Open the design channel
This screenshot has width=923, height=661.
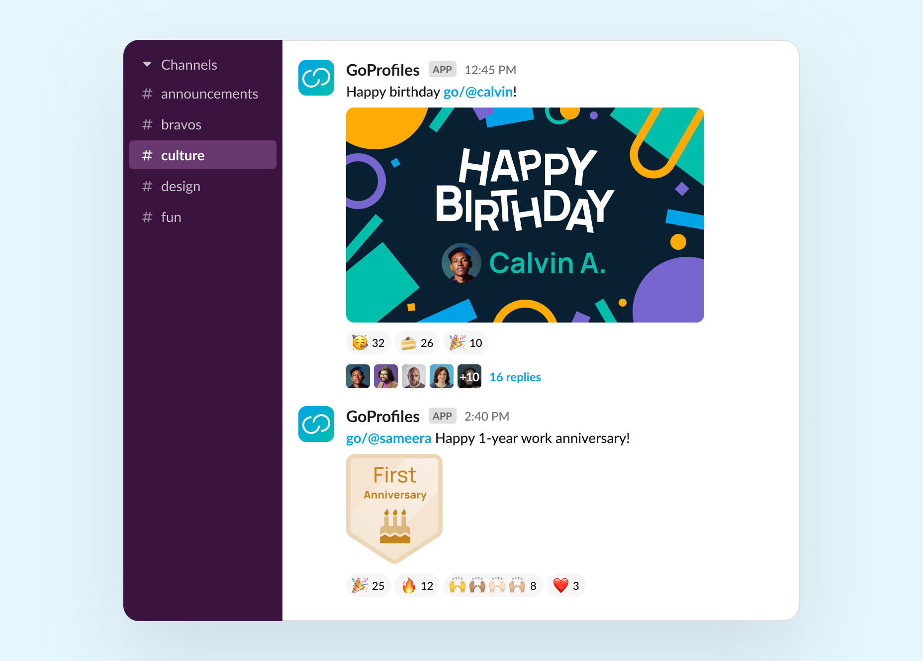coord(203,186)
